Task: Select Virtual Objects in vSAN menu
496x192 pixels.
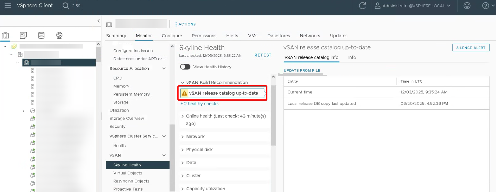Action: (x=128, y=173)
